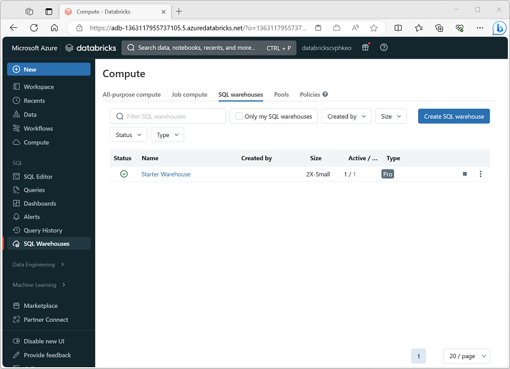Switch to the Job compute tab
Screen dimensions: 510x369
click(189, 94)
